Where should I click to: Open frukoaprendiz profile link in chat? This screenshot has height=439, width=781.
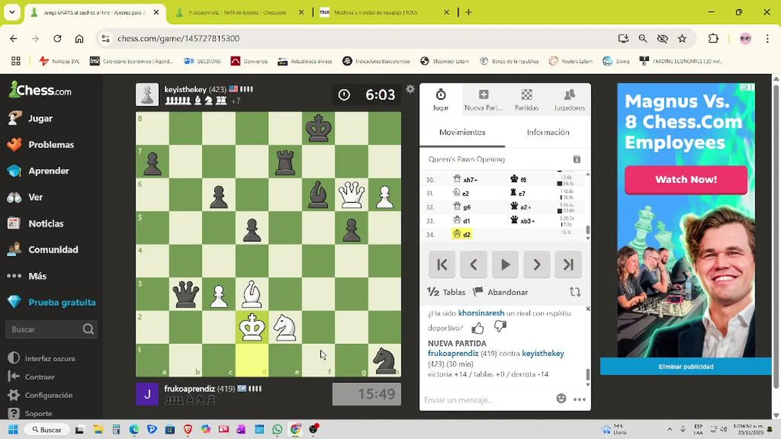point(453,353)
